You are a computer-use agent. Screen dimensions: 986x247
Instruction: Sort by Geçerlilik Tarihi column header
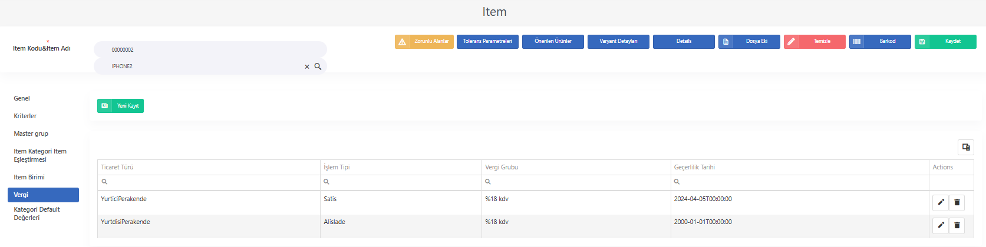point(694,167)
